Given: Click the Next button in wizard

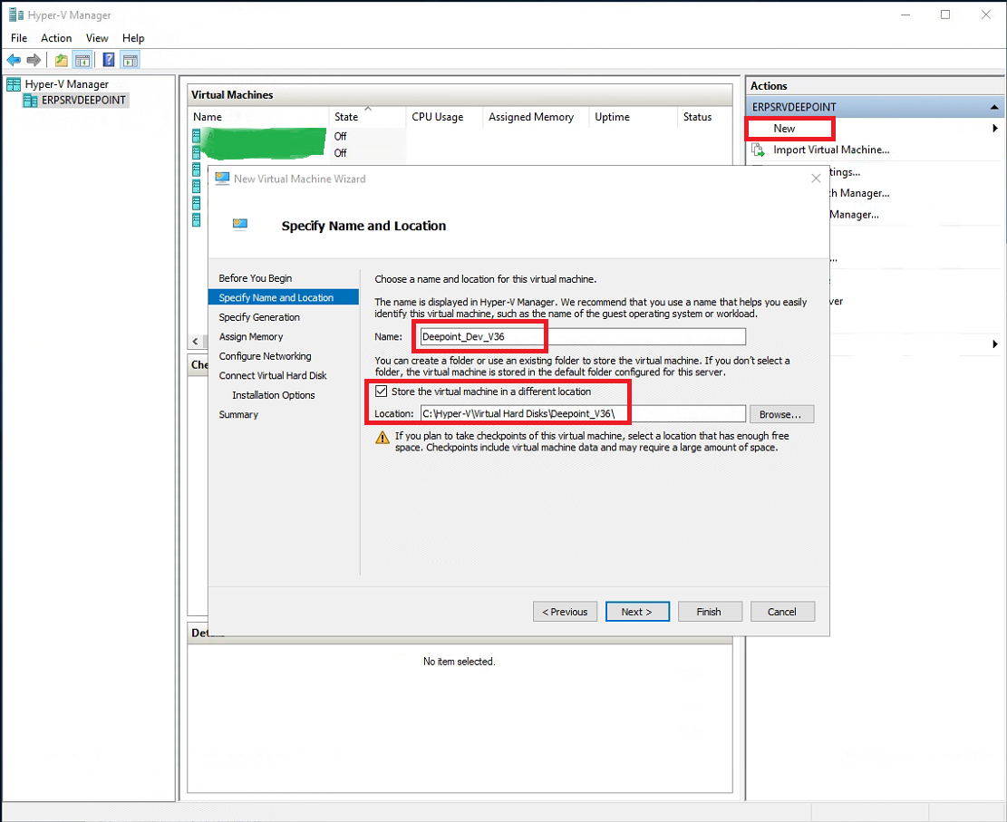Looking at the screenshot, I should pos(637,612).
